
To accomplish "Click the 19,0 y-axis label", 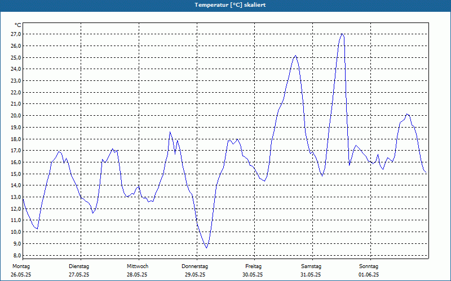I will [16, 128].
